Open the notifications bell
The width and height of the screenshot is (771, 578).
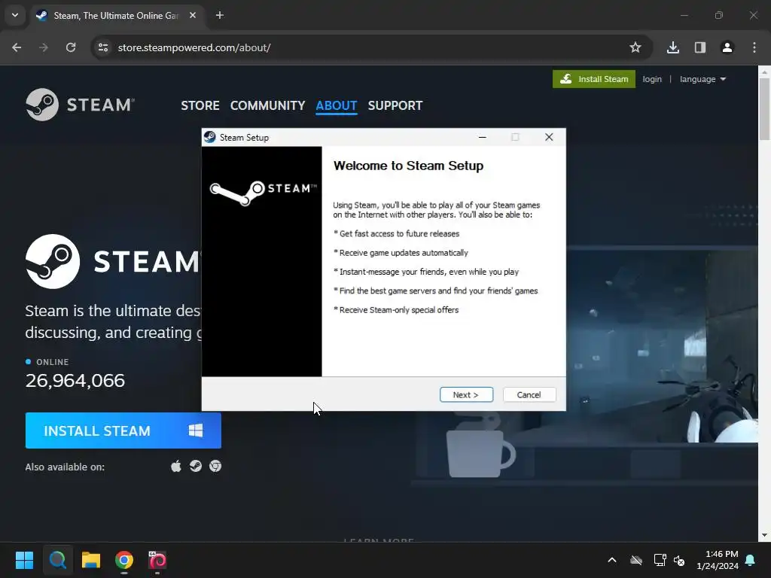point(751,560)
